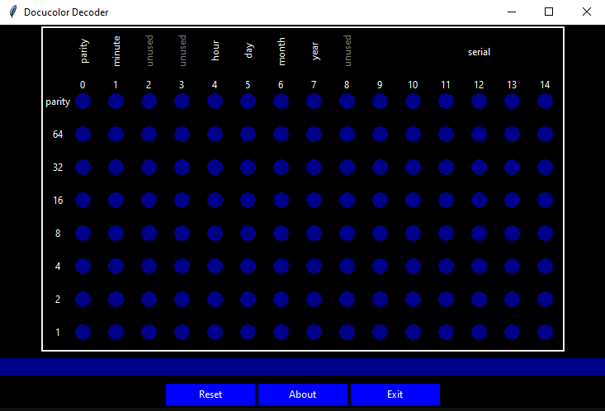Viewport: 605px width, 411px height.
Task: Minimize the Docucolor Decoder window
Action: pyautogui.click(x=512, y=12)
